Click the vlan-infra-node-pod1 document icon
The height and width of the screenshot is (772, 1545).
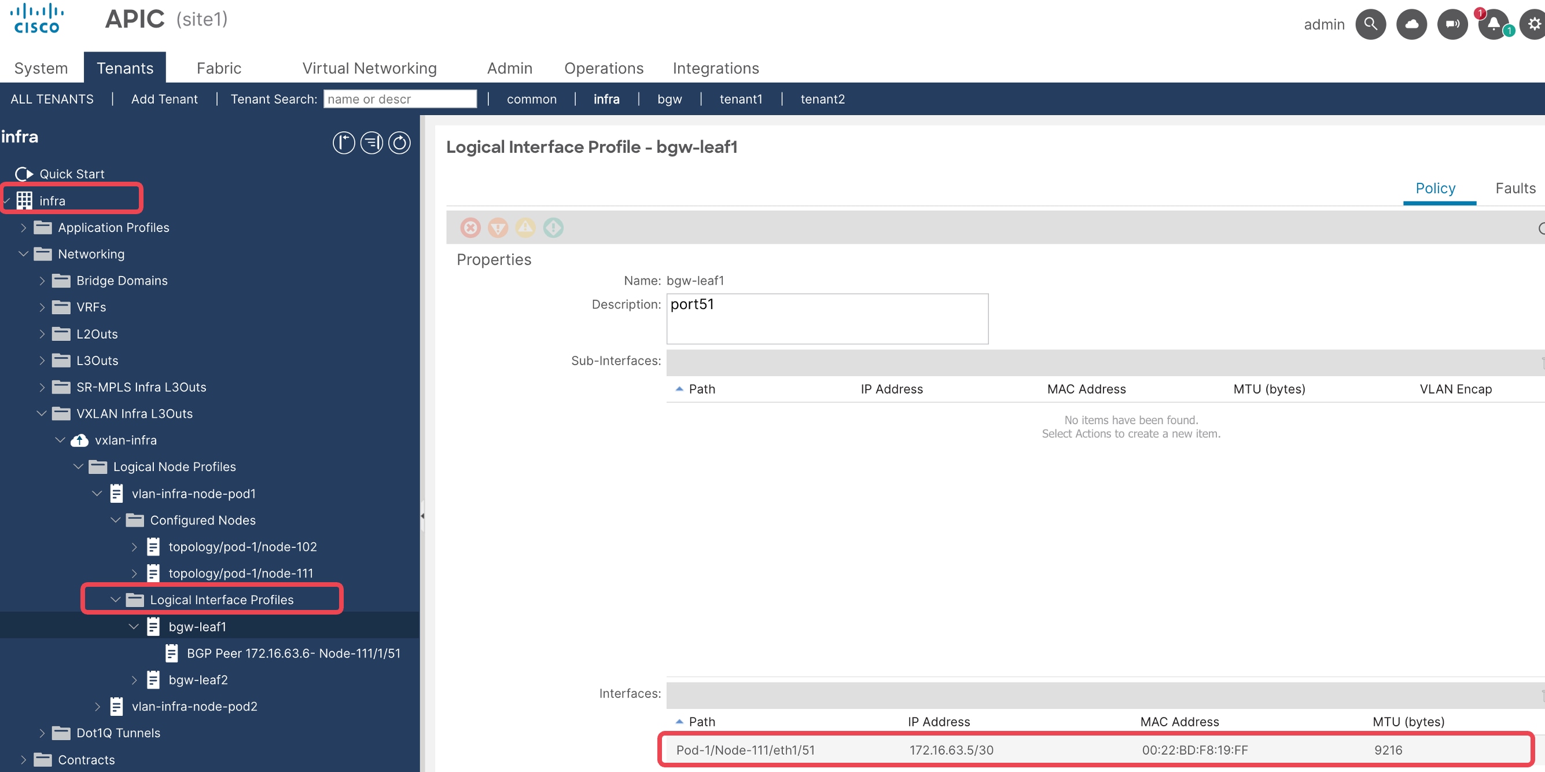click(x=116, y=494)
